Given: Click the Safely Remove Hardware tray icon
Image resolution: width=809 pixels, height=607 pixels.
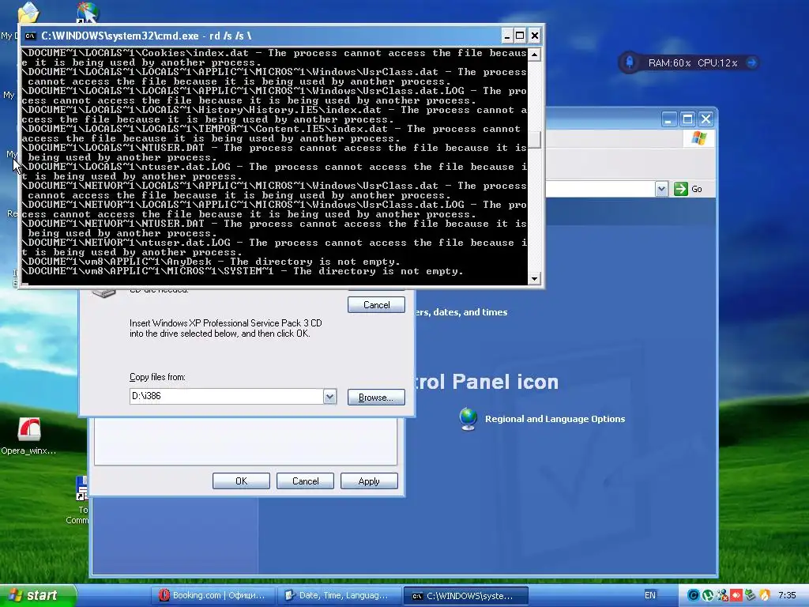Looking at the screenshot, I should point(751,594).
